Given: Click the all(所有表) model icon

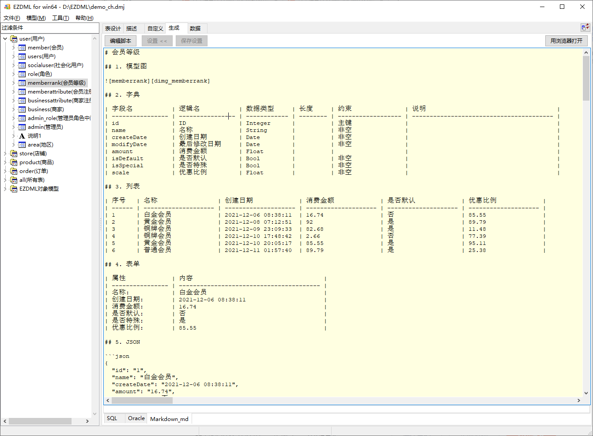Looking at the screenshot, I should click(14, 180).
